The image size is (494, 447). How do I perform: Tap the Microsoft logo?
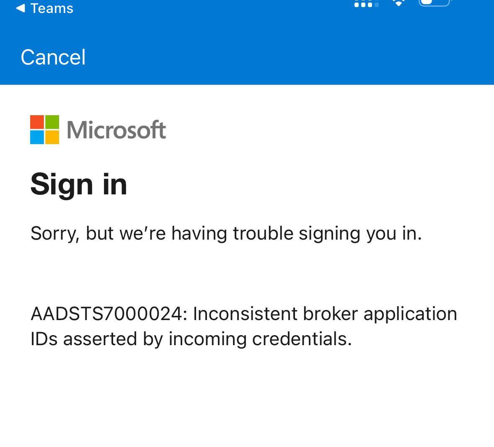[44, 130]
